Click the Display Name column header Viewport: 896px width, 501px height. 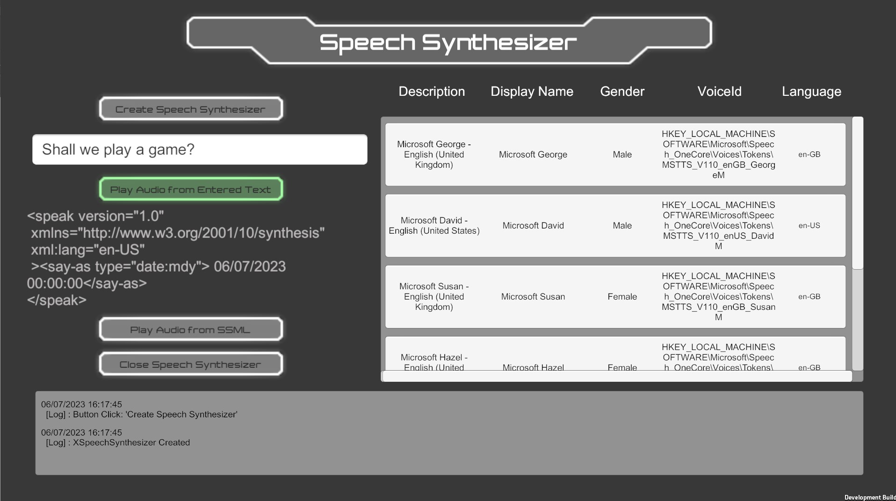pos(532,92)
